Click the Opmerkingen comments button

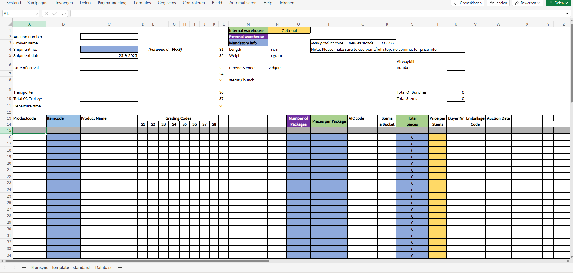pos(468,3)
